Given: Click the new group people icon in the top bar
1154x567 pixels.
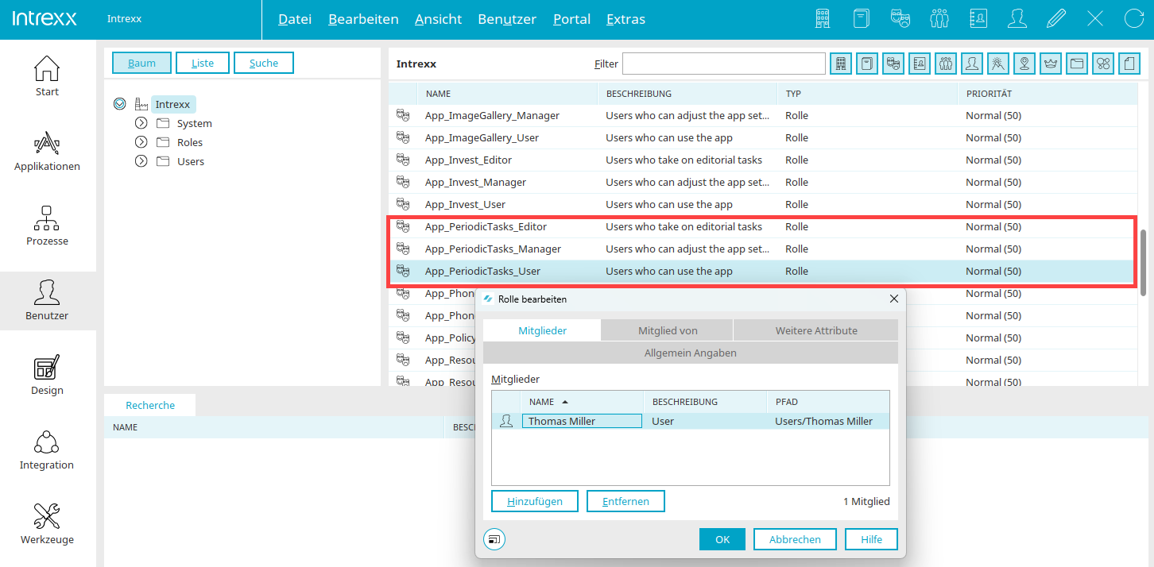Looking at the screenshot, I should point(939,19).
